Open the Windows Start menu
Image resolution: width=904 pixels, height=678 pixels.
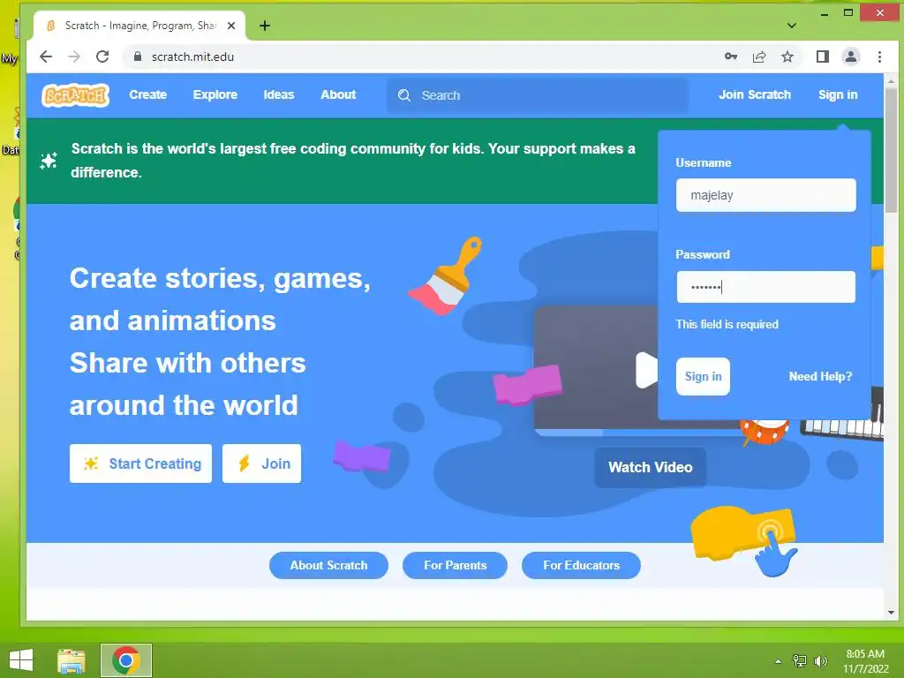21,660
